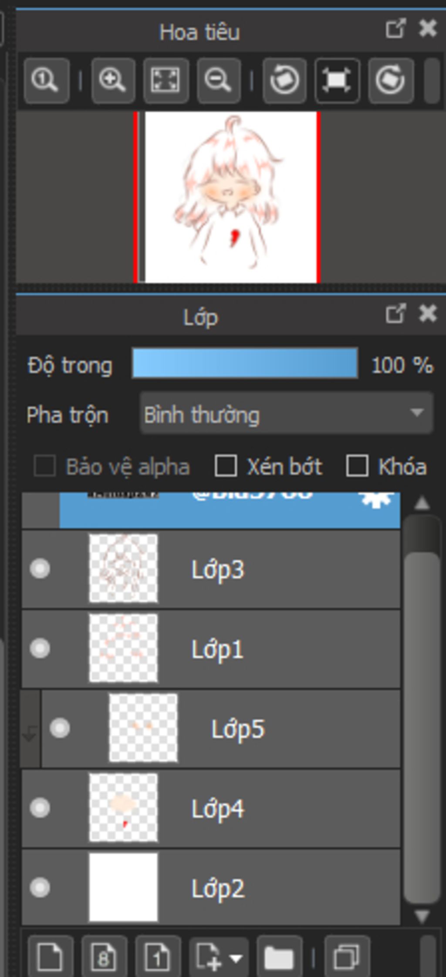Zoom in on the navigator canvas

click(x=113, y=81)
